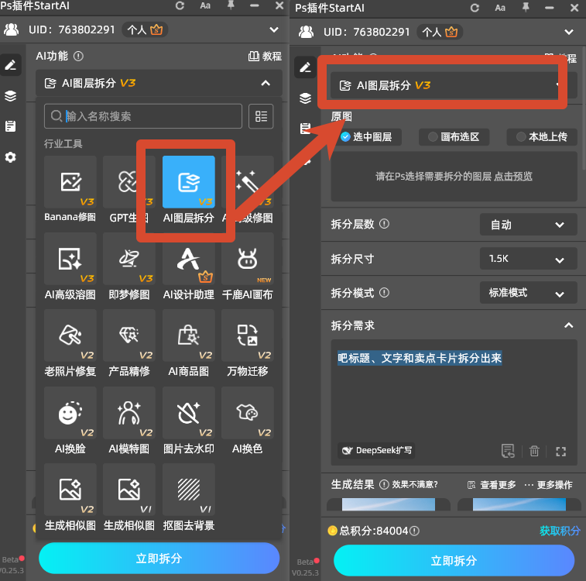586x581 pixels.
Task: Open 千鹿AI画布 tool
Action: (x=248, y=267)
